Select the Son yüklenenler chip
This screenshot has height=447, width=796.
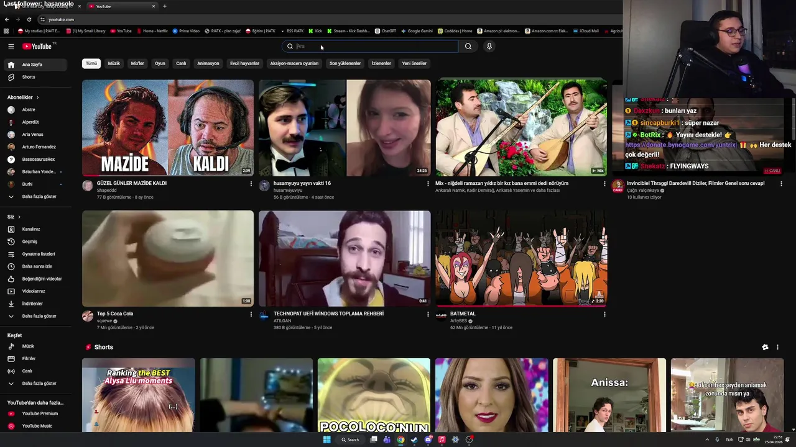pyautogui.click(x=345, y=63)
